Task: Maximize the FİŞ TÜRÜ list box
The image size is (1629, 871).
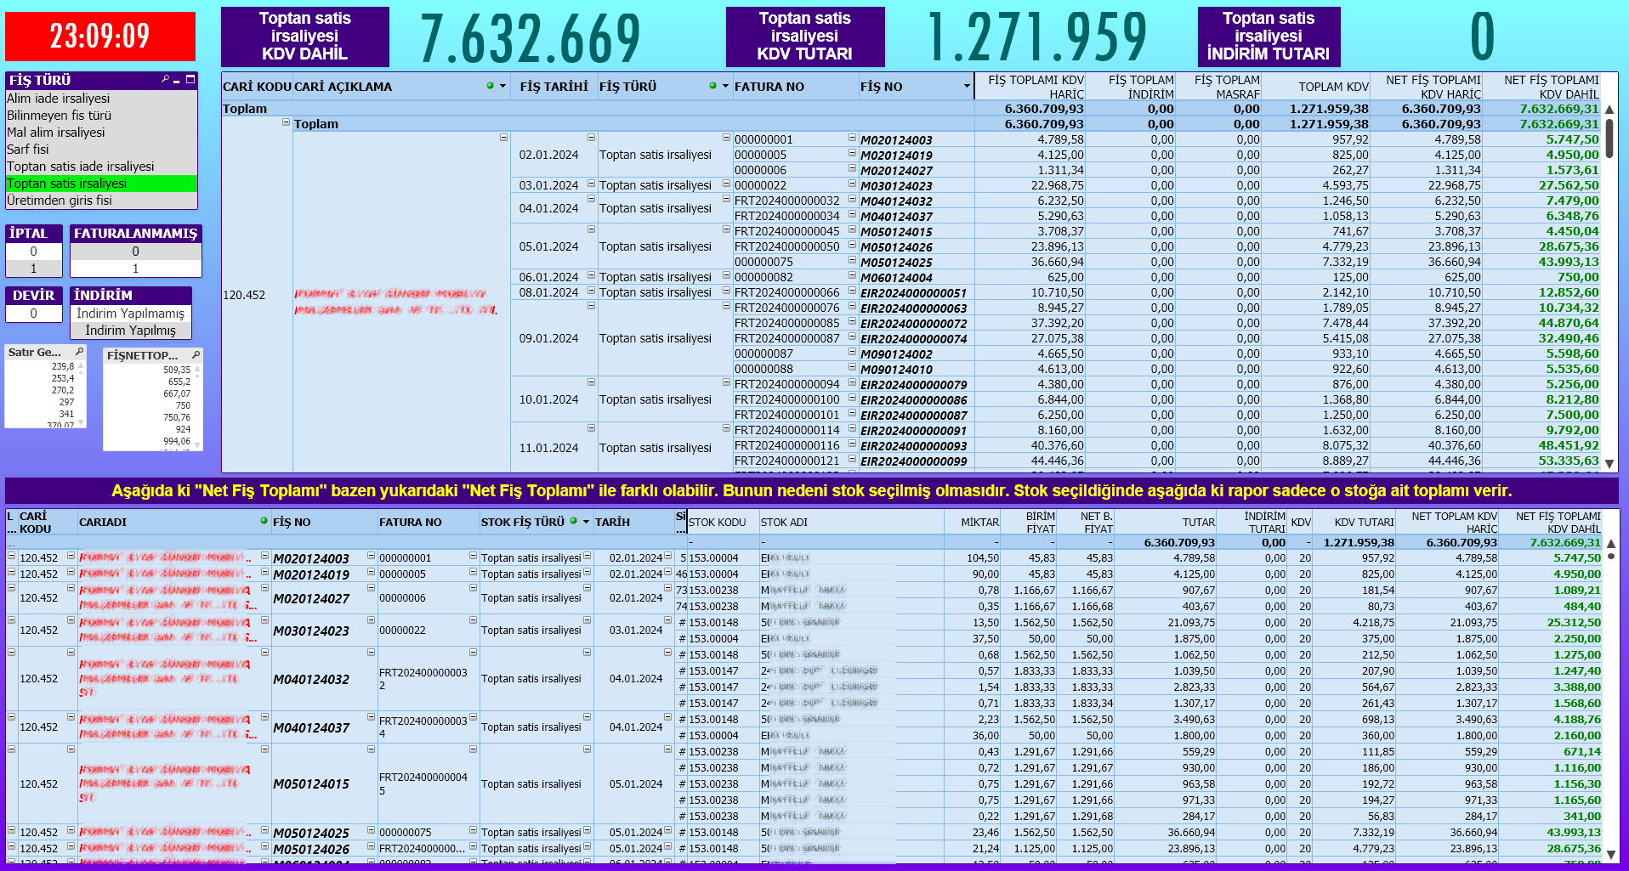Action: pos(190,79)
